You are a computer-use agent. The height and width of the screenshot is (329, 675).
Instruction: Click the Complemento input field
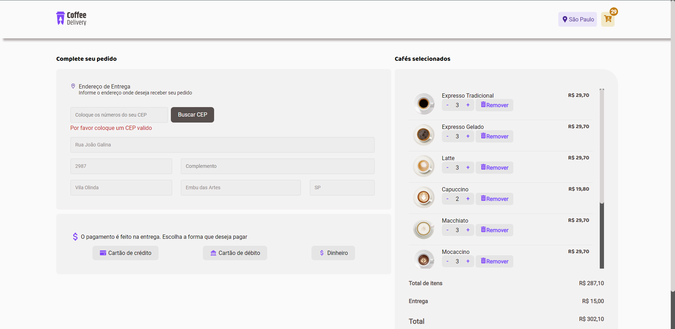pyautogui.click(x=278, y=166)
